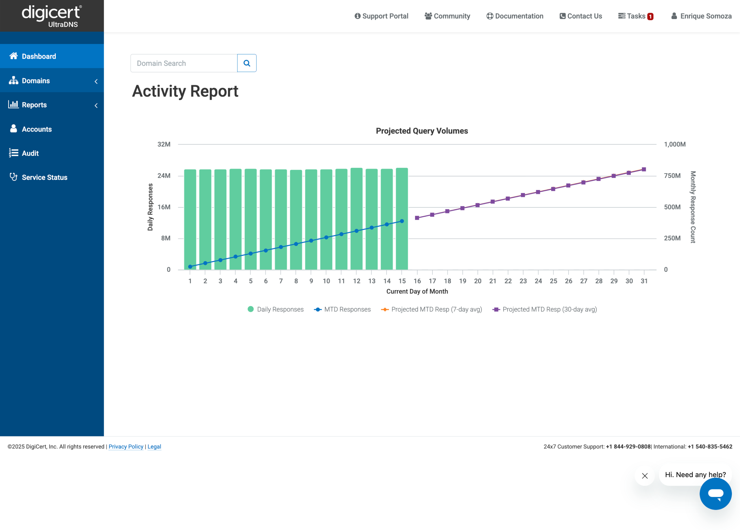Expand the Domains submenu chevron
Screen dimensions: 740x530
[x=96, y=81]
